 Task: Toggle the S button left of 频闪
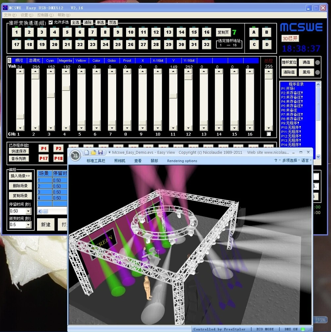pyautogui.click(x=9, y=60)
